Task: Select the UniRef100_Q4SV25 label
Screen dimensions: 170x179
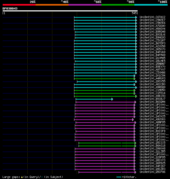Action: pyautogui.click(x=152, y=116)
